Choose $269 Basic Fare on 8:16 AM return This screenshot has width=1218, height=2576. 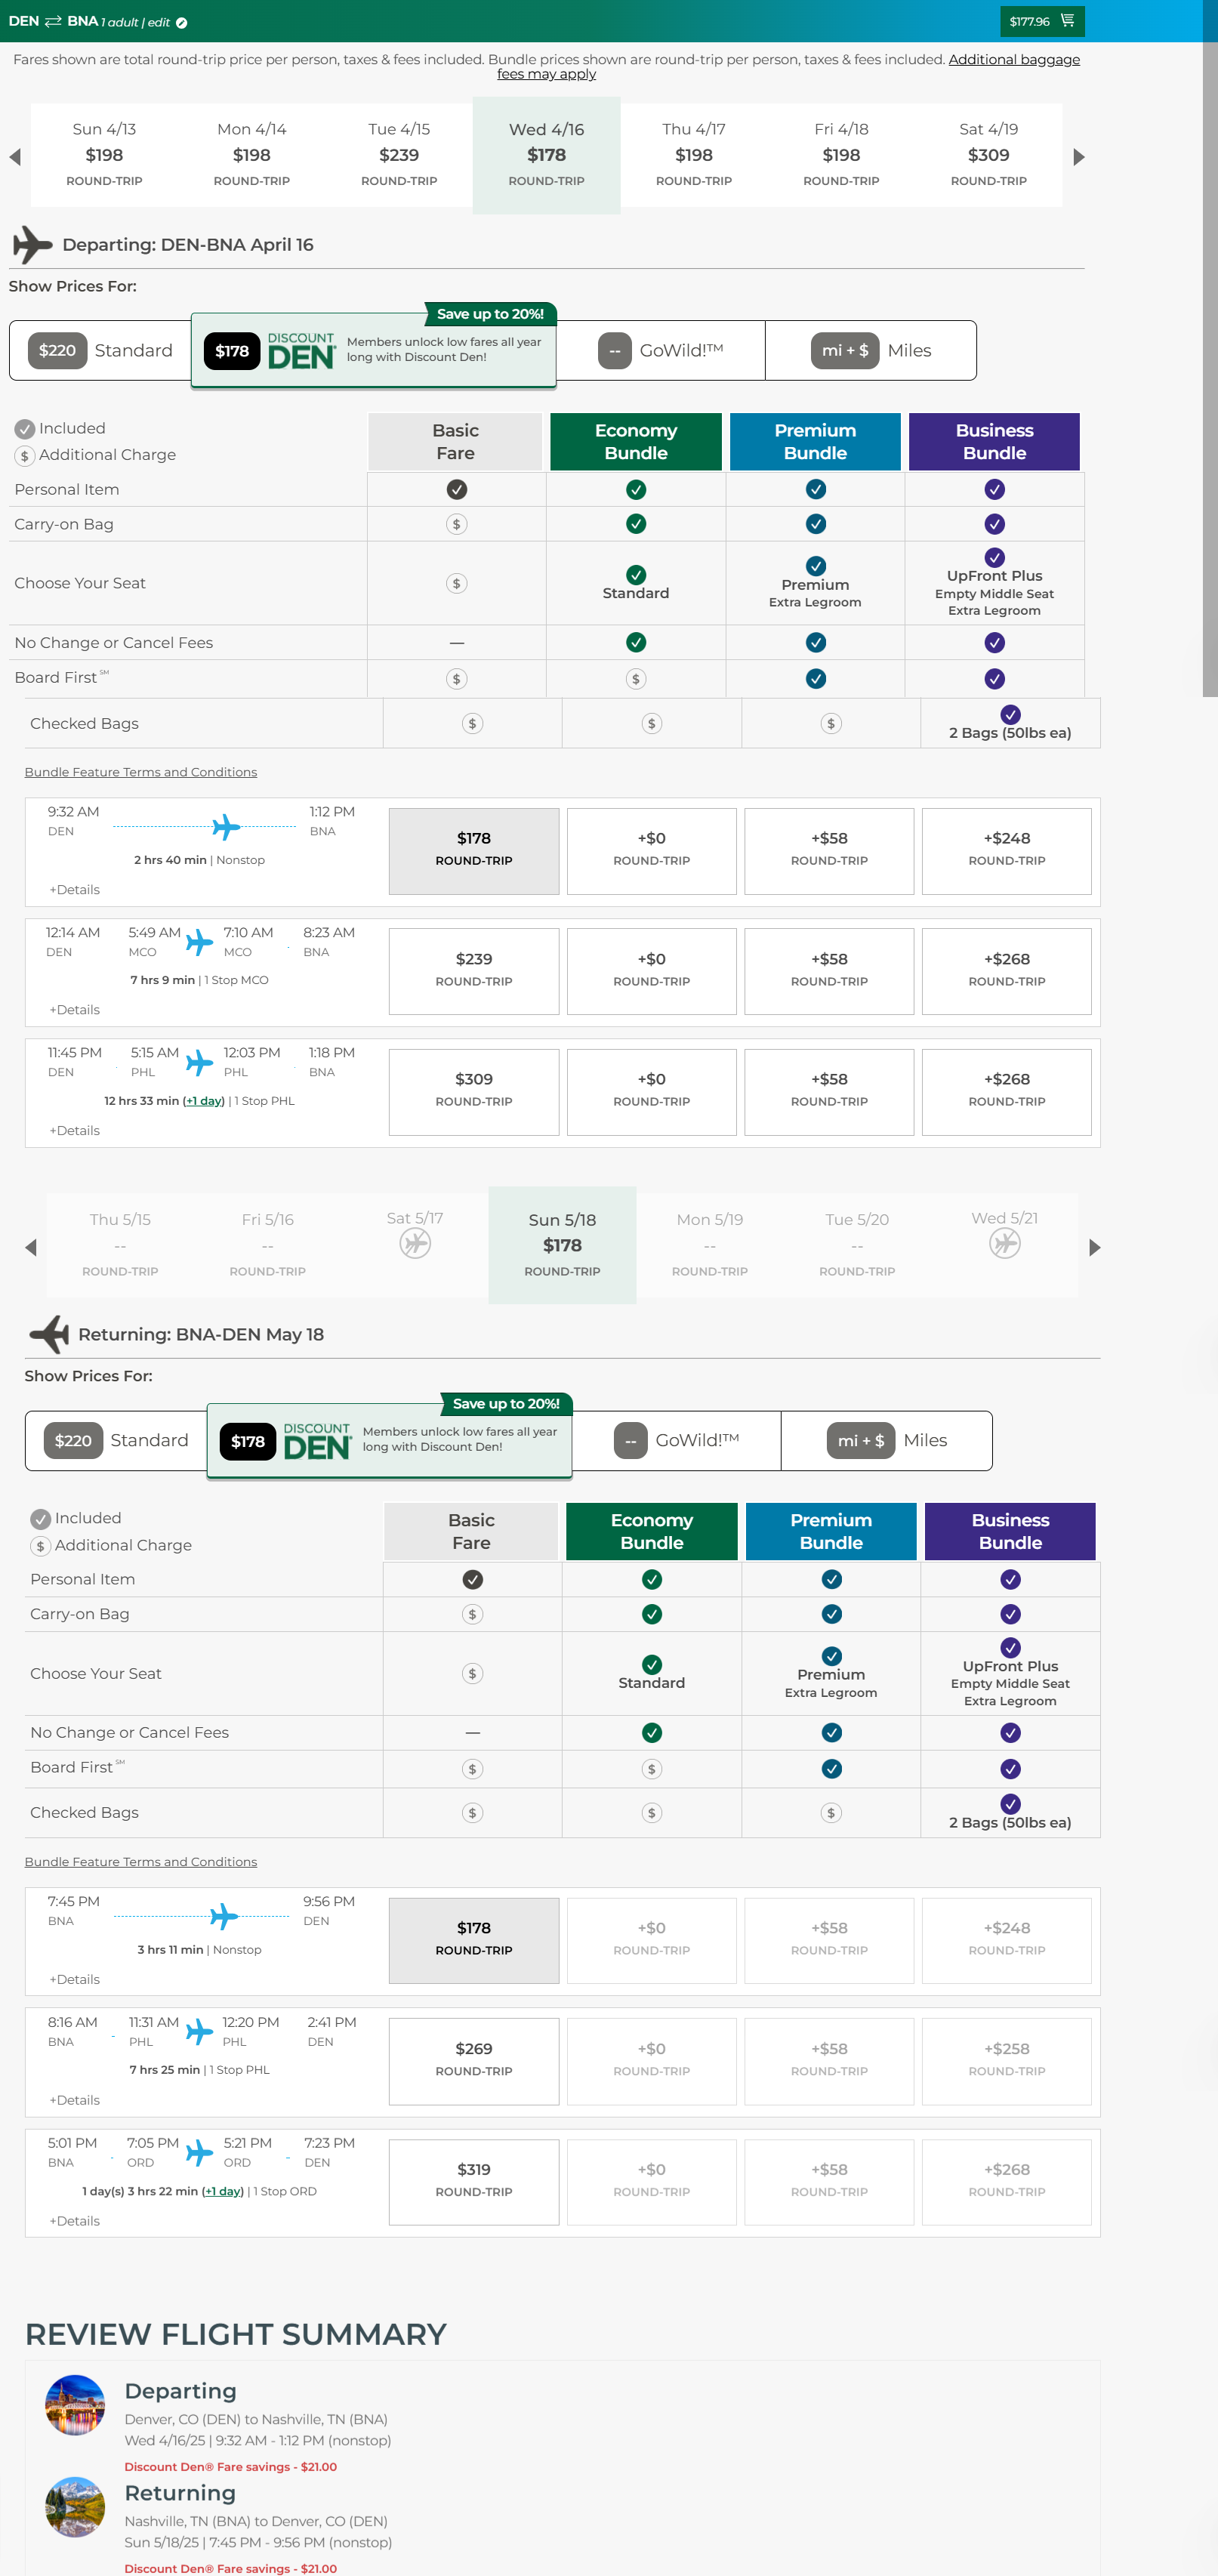click(474, 2061)
